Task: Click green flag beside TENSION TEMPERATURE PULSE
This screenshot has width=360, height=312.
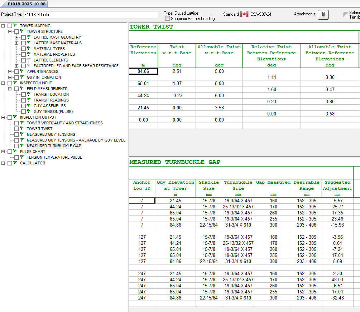Action: (x=22, y=157)
